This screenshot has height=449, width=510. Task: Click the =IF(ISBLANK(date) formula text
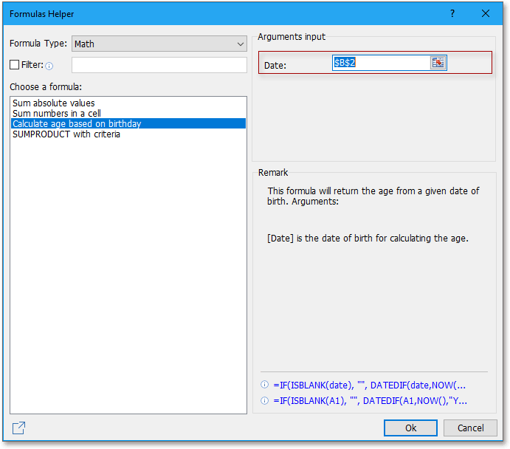click(369, 385)
